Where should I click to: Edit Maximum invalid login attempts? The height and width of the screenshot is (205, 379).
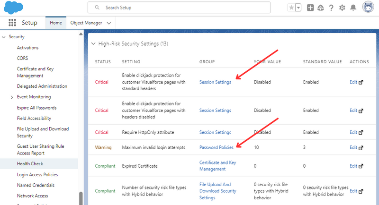point(353,147)
